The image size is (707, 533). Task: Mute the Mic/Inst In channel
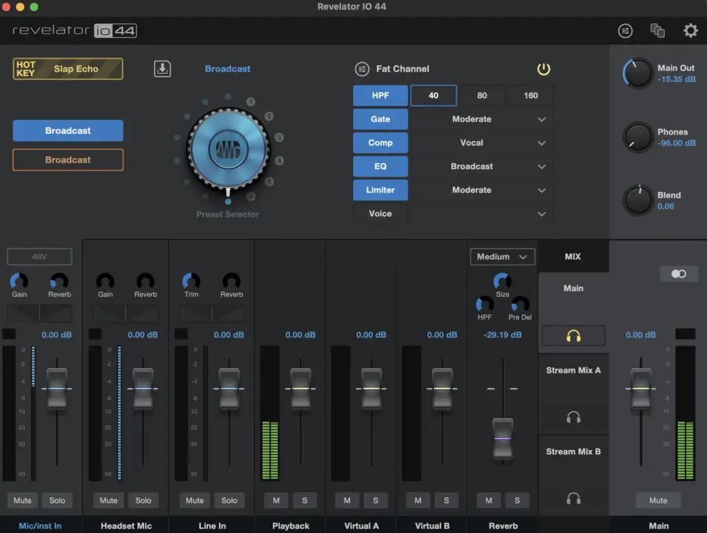point(23,501)
